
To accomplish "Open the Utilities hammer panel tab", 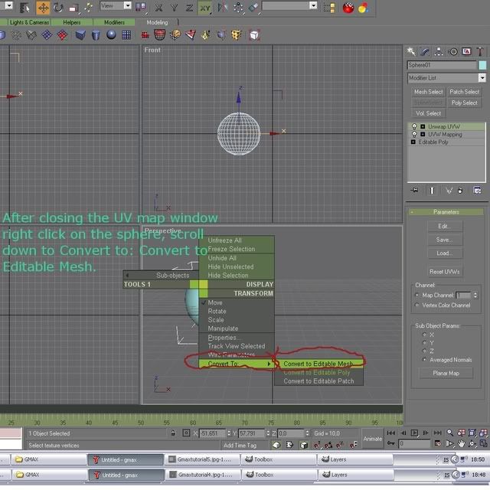I will pos(479,51).
